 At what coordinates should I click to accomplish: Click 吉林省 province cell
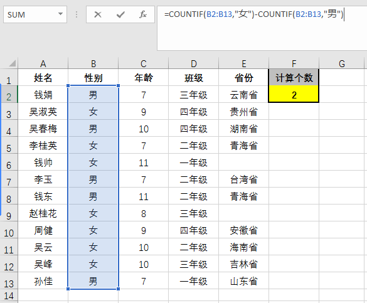tap(243, 263)
